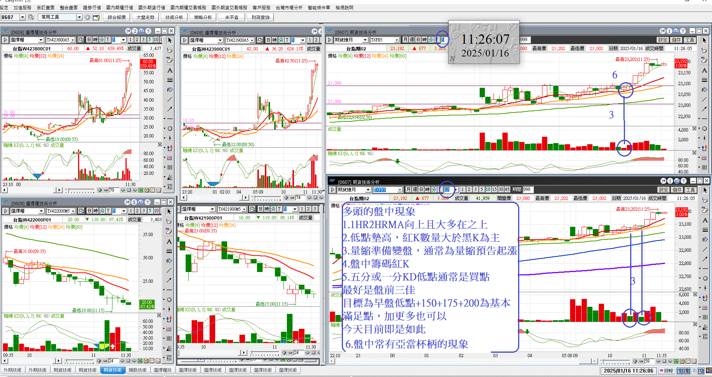Toggle T tick mode in the W423900C01 window
Viewport: 712px width, 377px height.
pos(287,40)
